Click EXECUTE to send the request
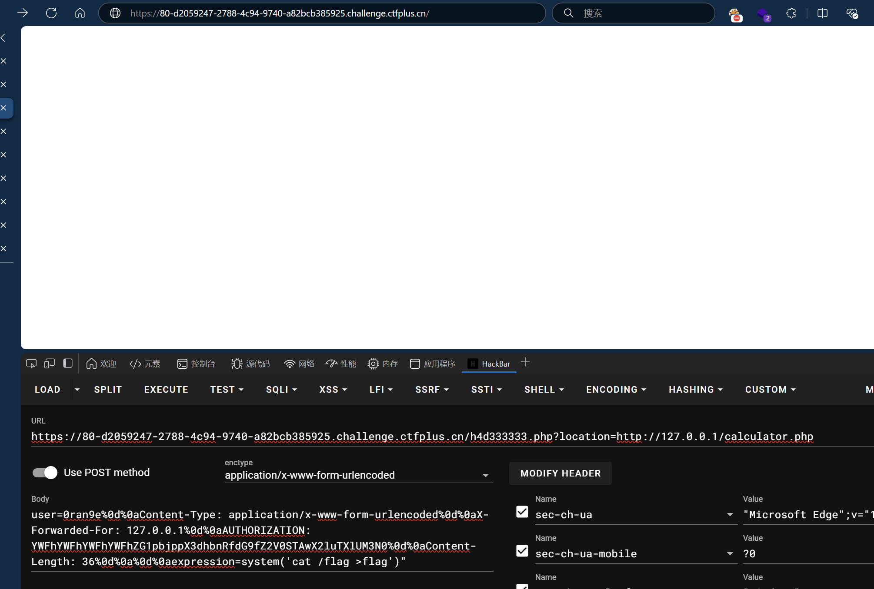The image size is (874, 589). [166, 390]
